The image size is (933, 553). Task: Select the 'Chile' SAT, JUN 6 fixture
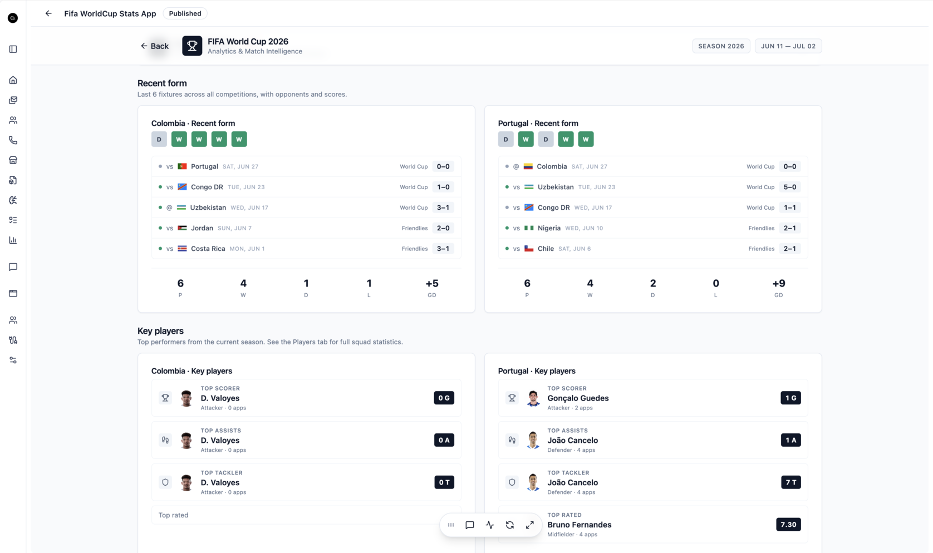tap(653, 249)
